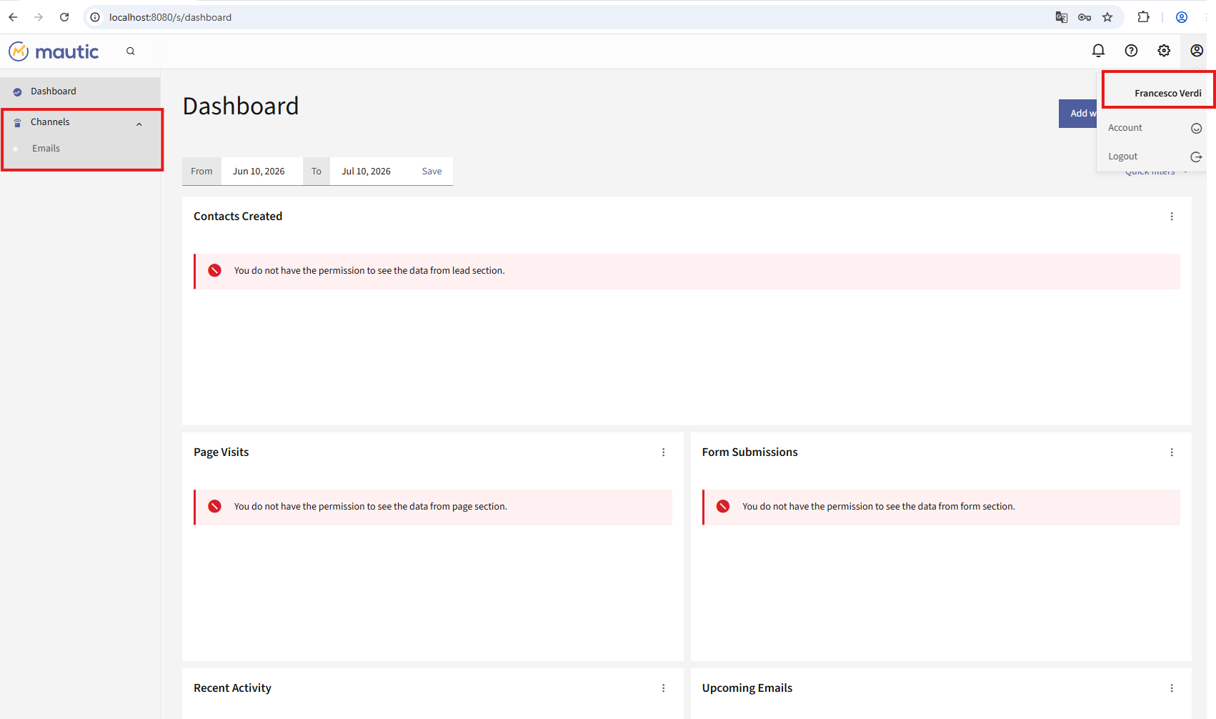Open browser extensions puzzle icon
Viewport: 1216px width, 719px height.
pos(1144,17)
